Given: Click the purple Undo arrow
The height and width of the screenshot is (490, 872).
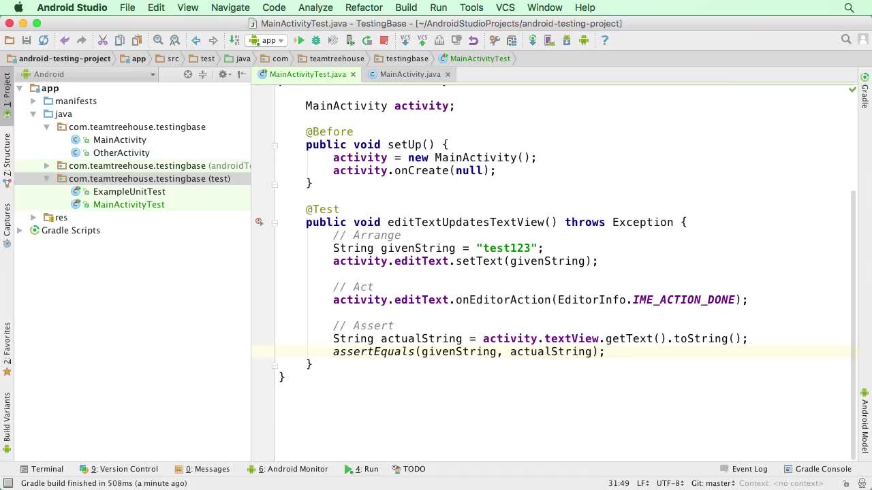Looking at the screenshot, I should pos(65,40).
